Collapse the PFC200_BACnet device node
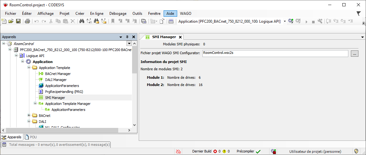This screenshot has width=366, height=155. tap(10, 49)
